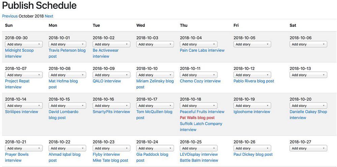Select the Publish Schedule page heading
This screenshot has height=167, width=337.
tap(39, 6)
